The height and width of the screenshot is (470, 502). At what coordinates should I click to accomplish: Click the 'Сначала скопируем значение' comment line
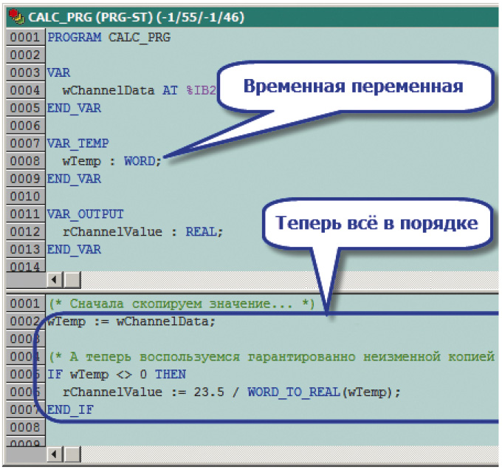pyautogui.click(x=181, y=304)
